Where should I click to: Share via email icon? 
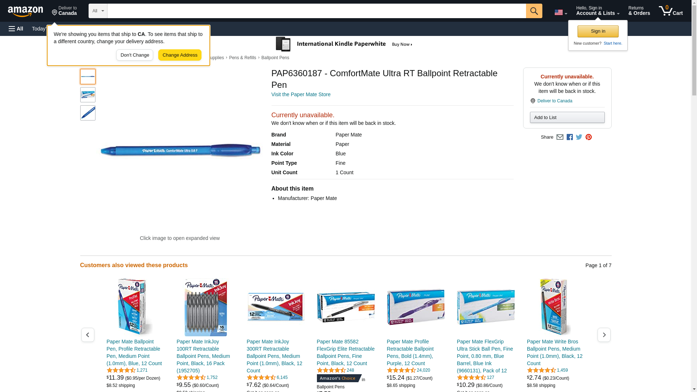[560, 137]
